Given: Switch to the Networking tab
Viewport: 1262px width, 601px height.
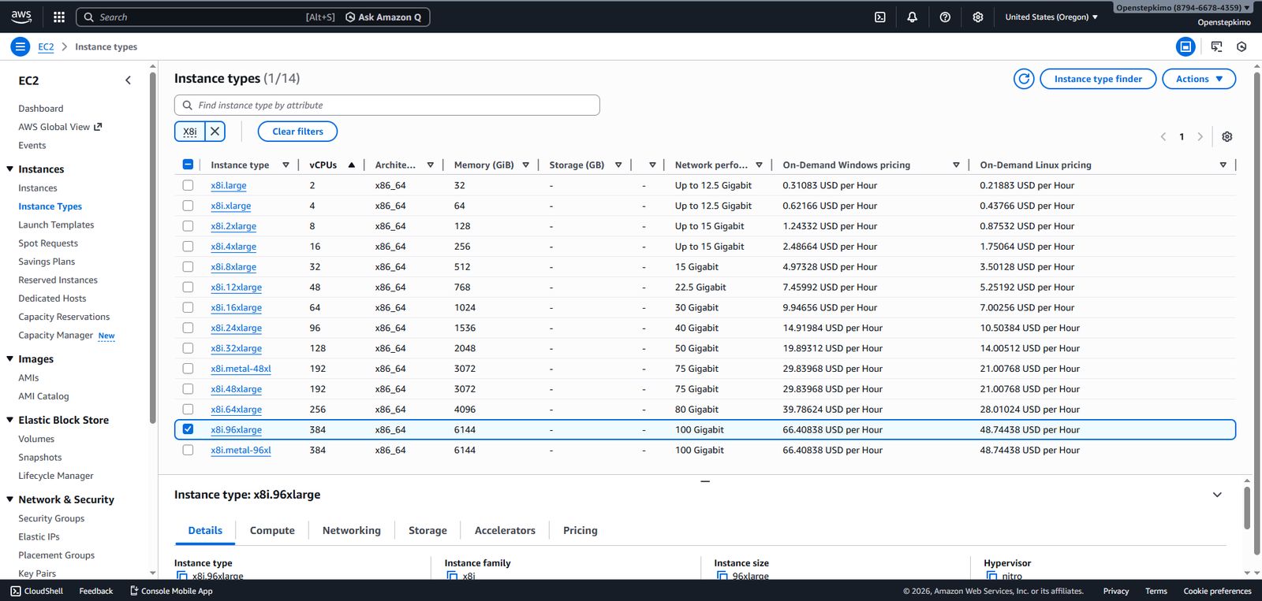Looking at the screenshot, I should pos(351,530).
